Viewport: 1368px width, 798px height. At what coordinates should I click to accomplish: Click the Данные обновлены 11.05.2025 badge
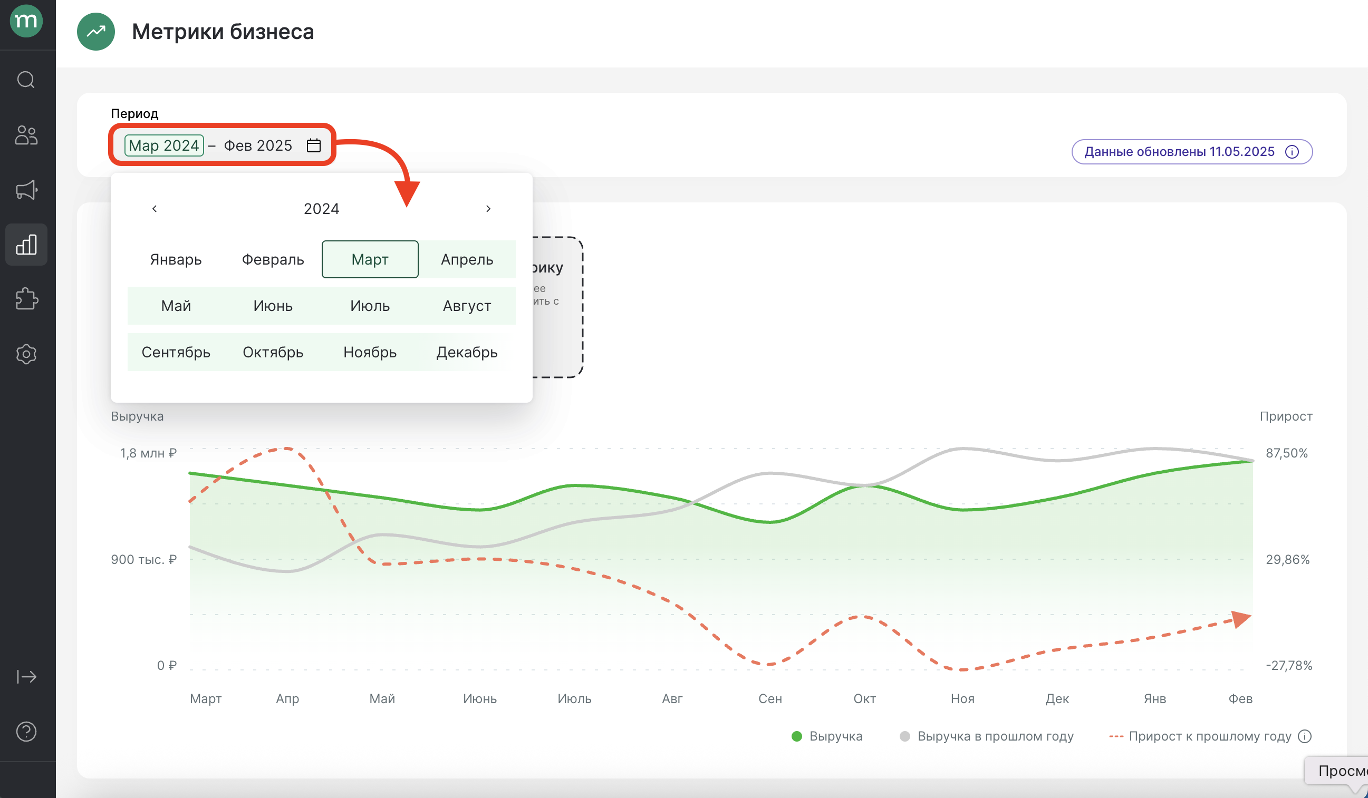tap(1192, 152)
